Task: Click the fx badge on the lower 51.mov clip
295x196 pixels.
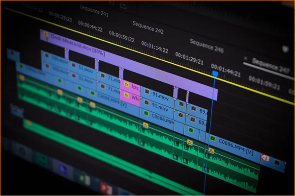Action: (74, 75)
